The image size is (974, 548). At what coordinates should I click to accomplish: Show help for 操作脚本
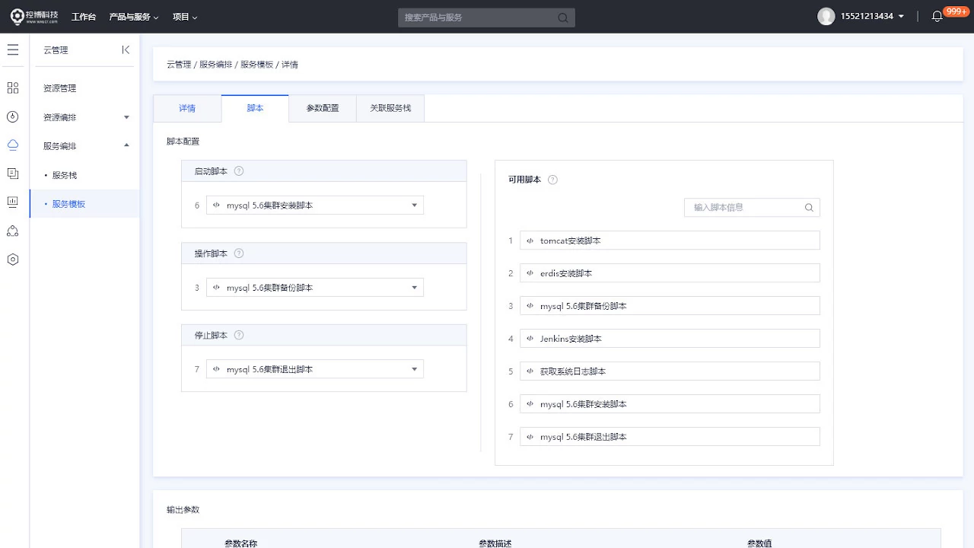click(x=239, y=253)
